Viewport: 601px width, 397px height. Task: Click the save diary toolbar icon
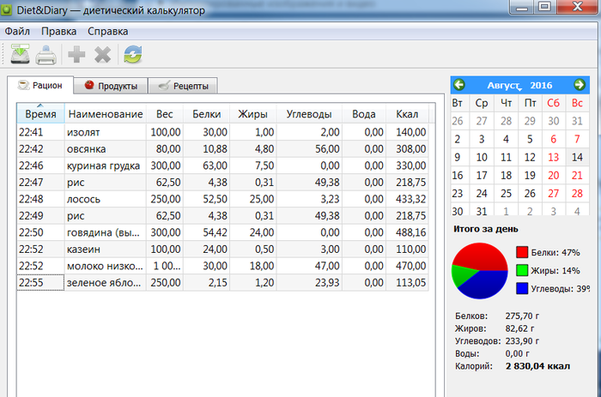pyautogui.click(x=20, y=56)
